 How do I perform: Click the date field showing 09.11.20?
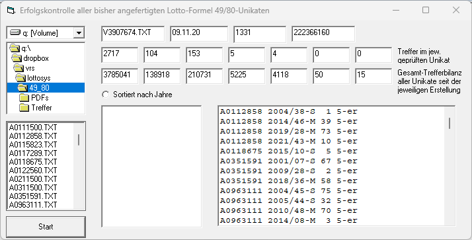pos(199,34)
